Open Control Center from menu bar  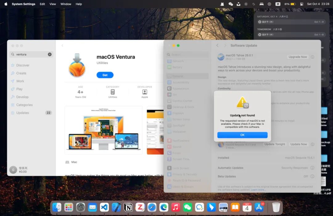click(302, 4)
